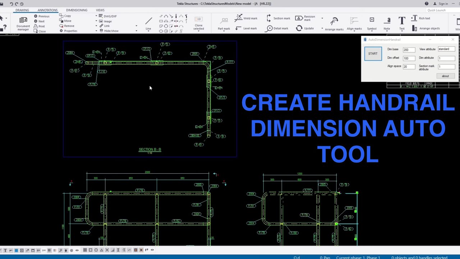
Task: Click Arrange marks
Action: point(334,24)
